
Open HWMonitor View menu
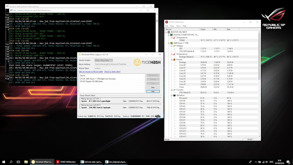[x=172, y=26]
